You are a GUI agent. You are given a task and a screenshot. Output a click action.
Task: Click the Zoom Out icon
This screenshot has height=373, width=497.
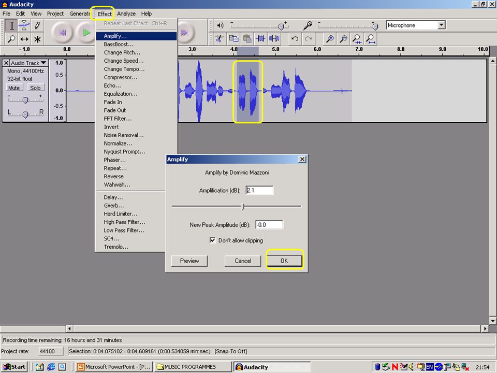(x=343, y=39)
